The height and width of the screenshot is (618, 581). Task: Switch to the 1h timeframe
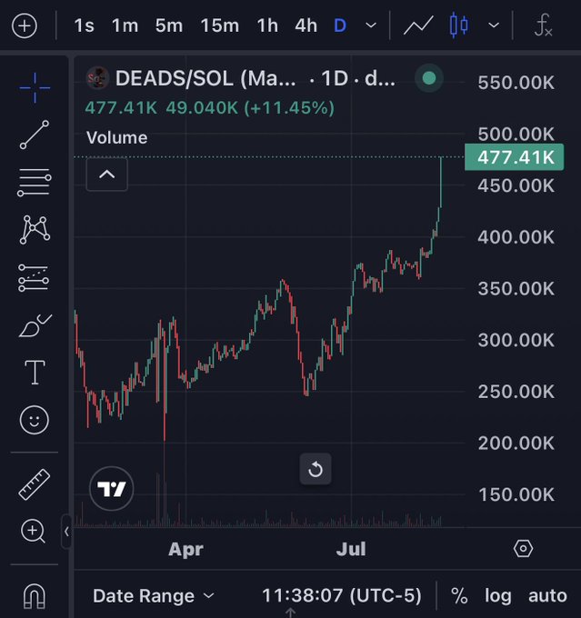pyautogui.click(x=267, y=26)
